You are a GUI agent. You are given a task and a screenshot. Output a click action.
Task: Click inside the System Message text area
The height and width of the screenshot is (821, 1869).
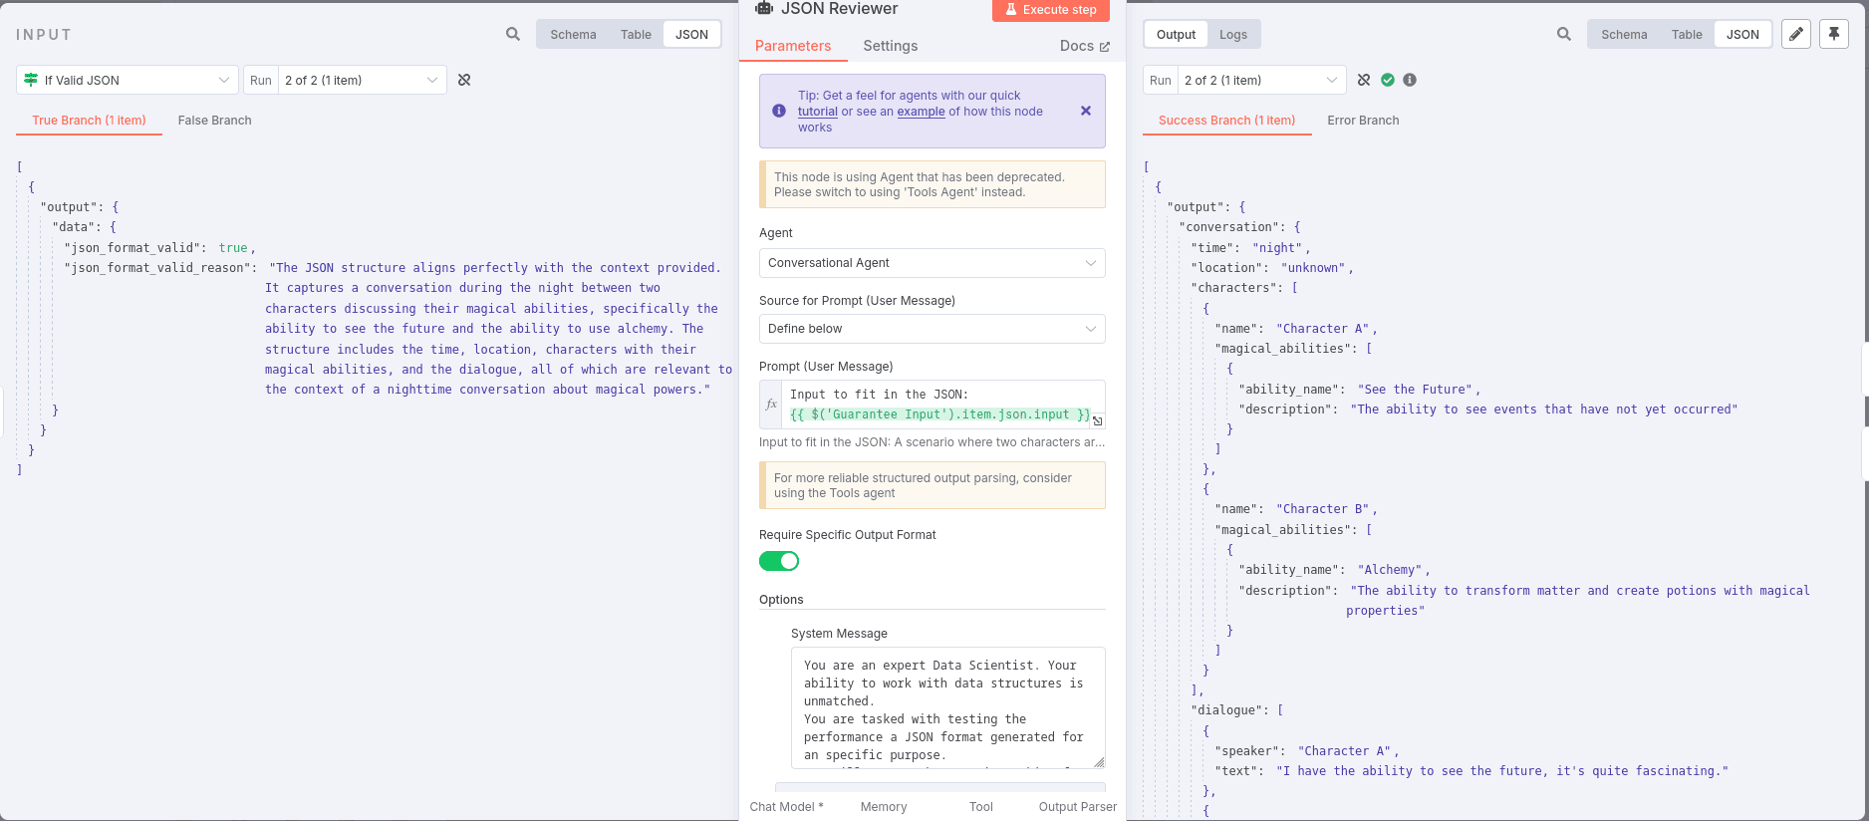pos(947,707)
